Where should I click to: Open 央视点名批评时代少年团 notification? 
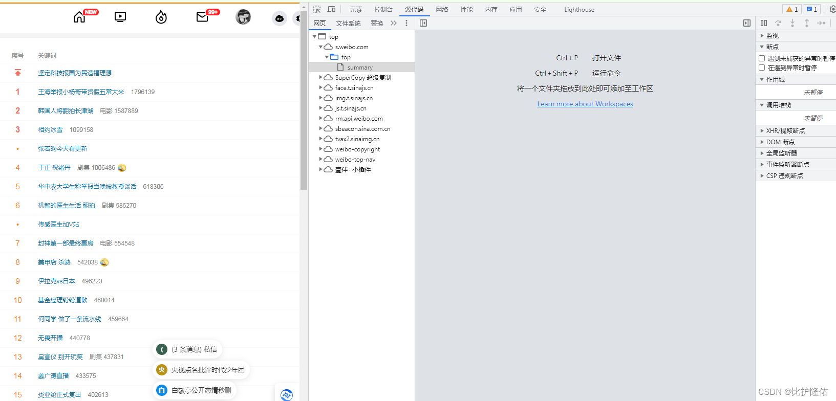[x=201, y=370]
